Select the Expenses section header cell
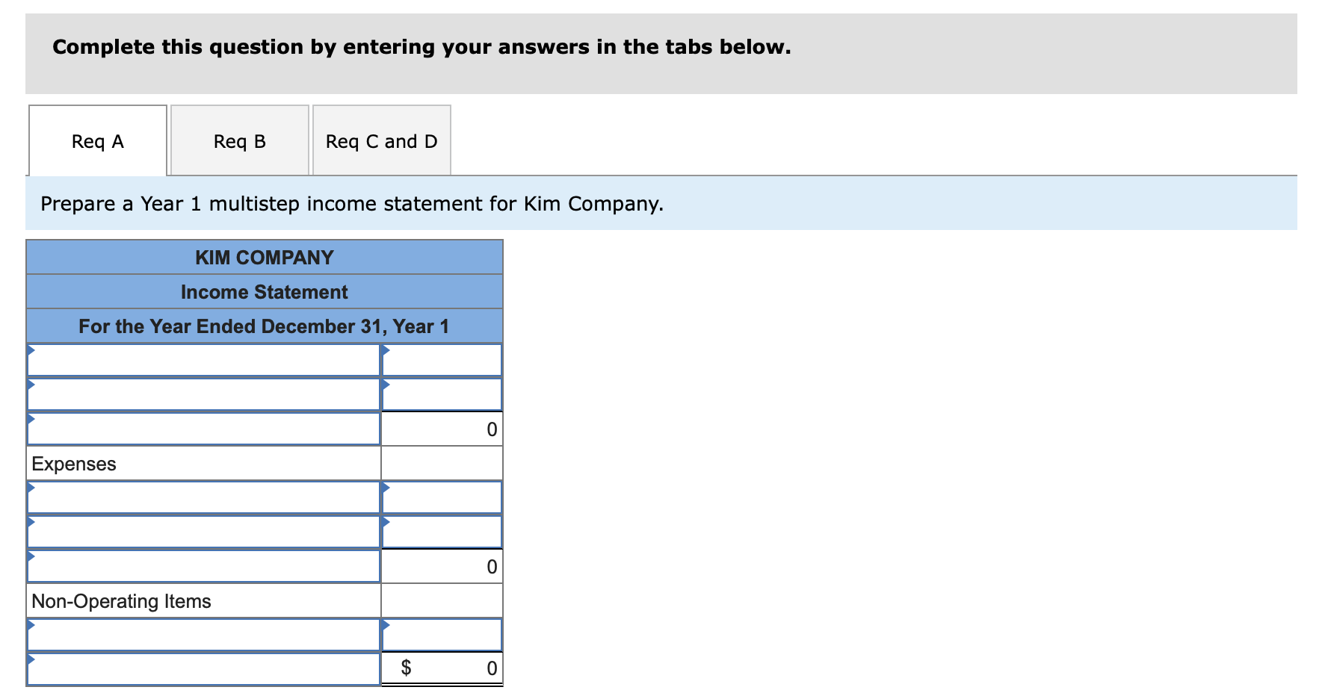The height and width of the screenshot is (693, 1331). 203,463
